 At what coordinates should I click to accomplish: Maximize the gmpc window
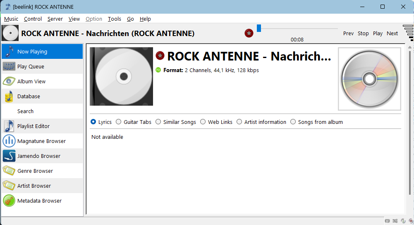pos(382,7)
